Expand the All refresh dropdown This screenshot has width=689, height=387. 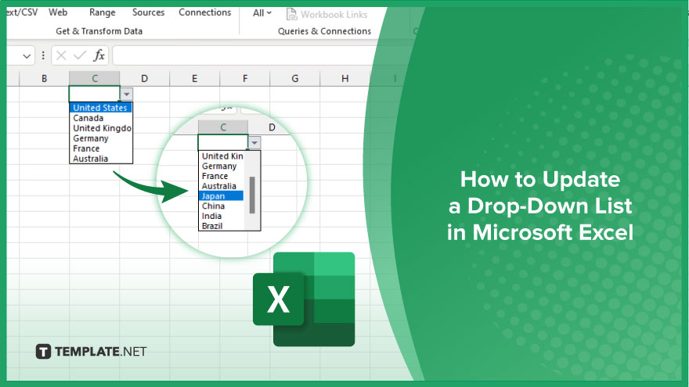(262, 13)
